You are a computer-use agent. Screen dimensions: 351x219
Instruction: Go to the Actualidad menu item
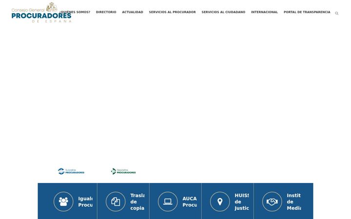click(133, 12)
